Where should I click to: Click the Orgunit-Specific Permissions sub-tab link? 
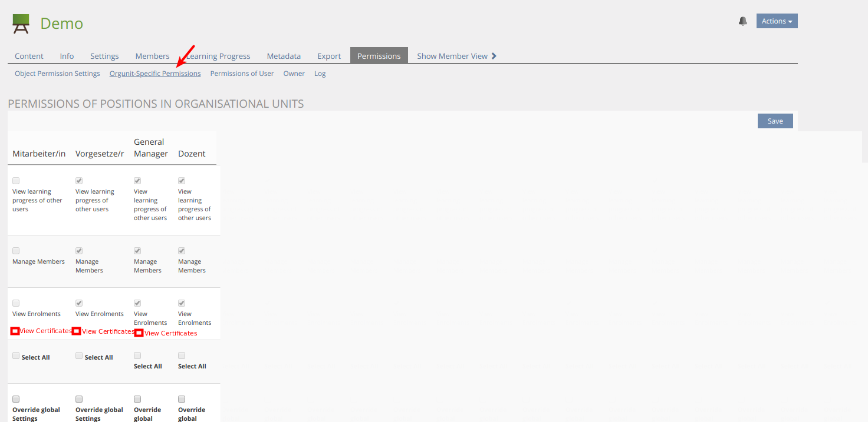coord(155,74)
